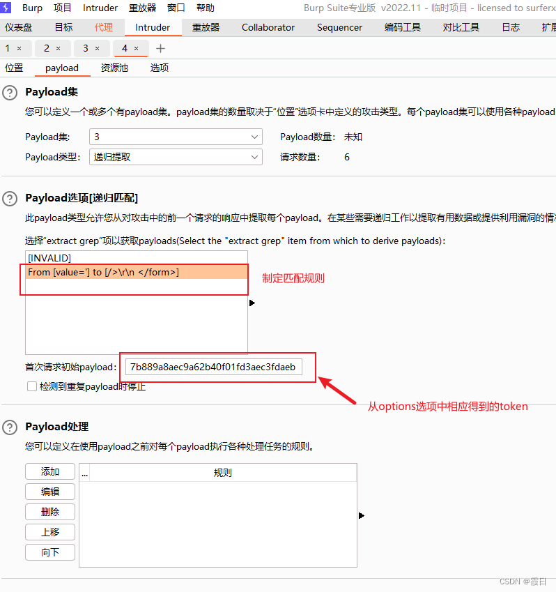Close Intruder attack tab 1
The height and width of the screenshot is (592, 556).
[20, 49]
